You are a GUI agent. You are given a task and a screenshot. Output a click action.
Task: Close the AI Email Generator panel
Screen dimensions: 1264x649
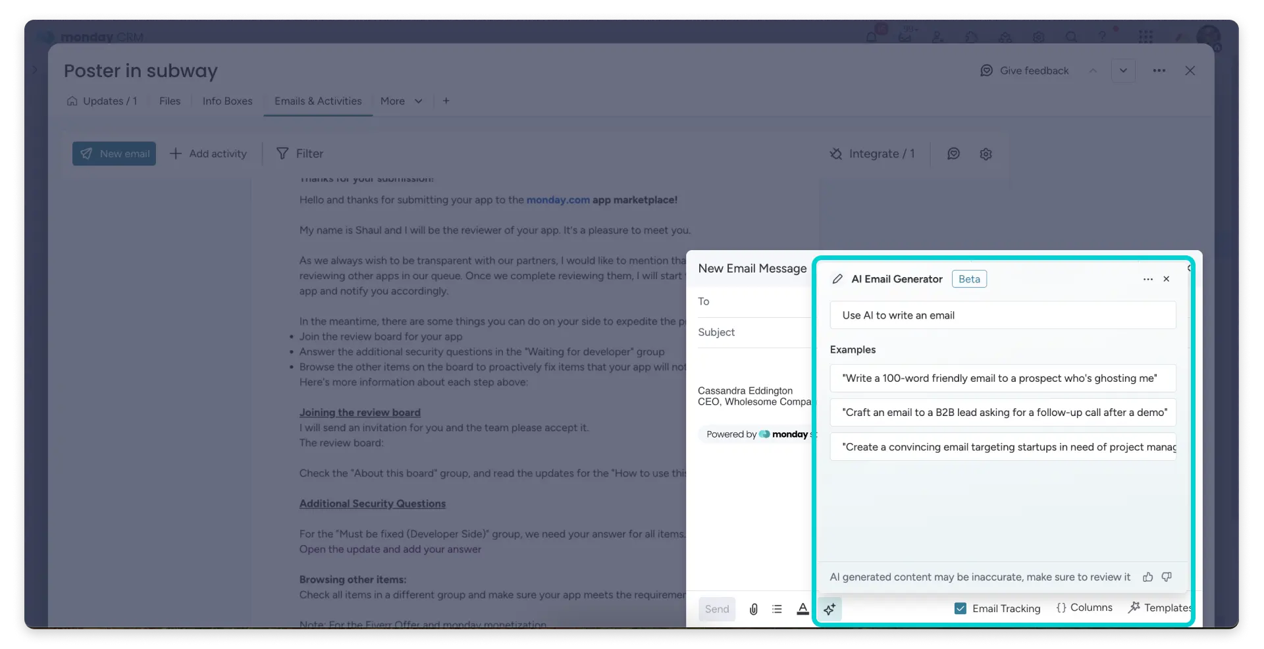click(1167, 279)
